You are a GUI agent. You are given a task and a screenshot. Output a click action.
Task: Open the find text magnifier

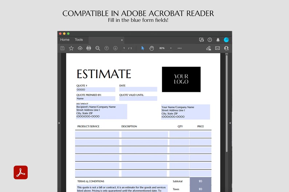tap(98, 48)
